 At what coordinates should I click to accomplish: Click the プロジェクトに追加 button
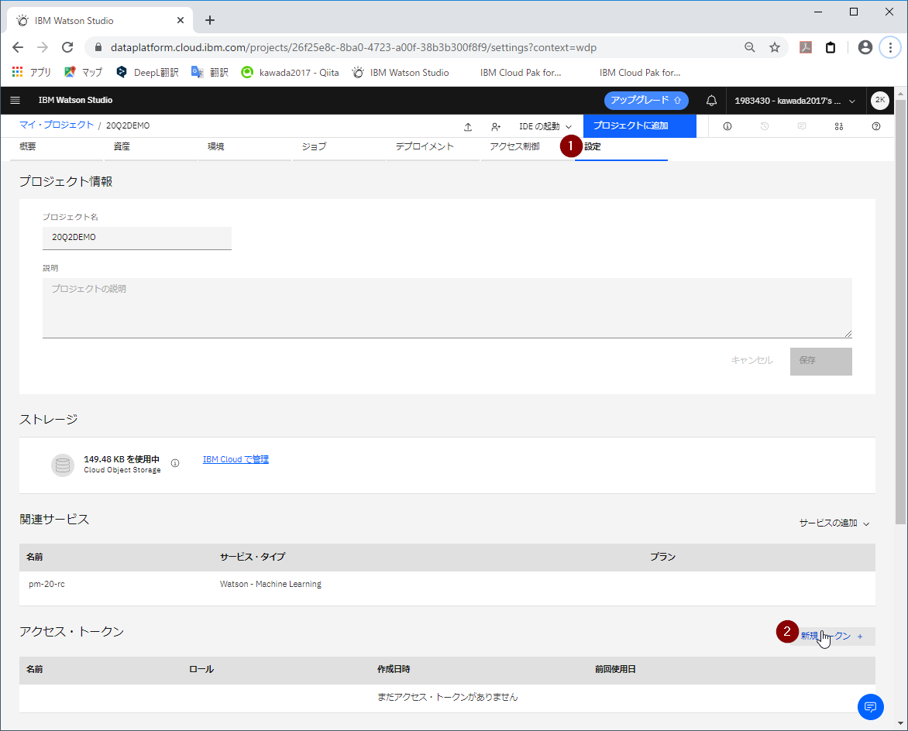click(x=639, y=125)
